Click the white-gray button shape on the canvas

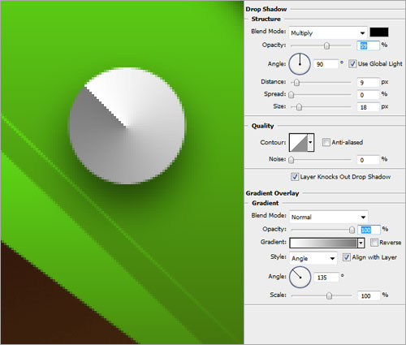point(127,126)
